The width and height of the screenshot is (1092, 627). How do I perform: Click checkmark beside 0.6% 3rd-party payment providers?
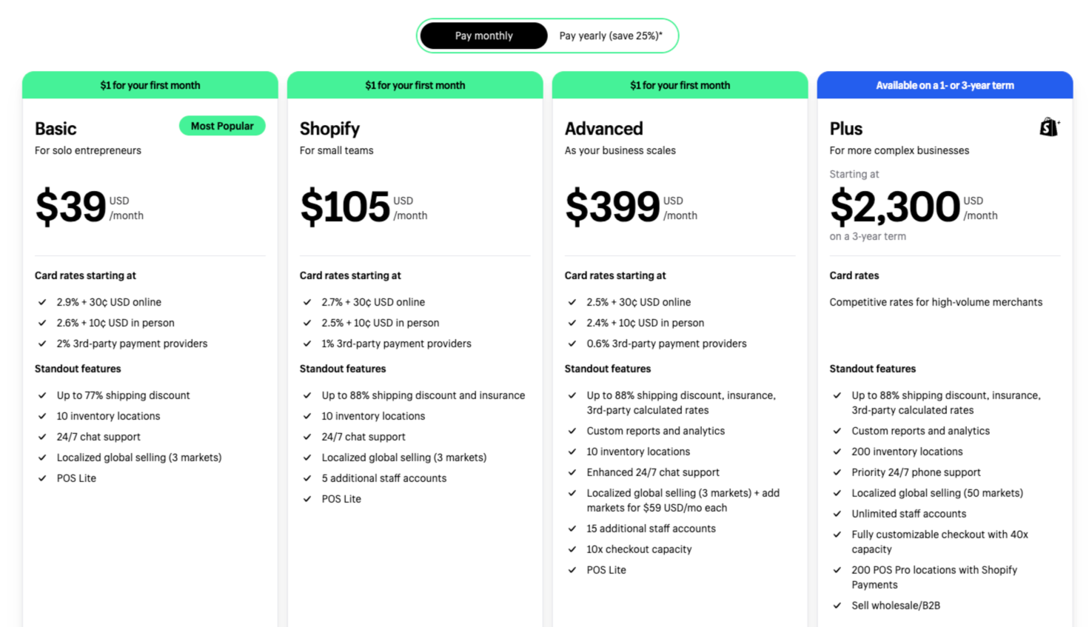click(x=572, y=343)
